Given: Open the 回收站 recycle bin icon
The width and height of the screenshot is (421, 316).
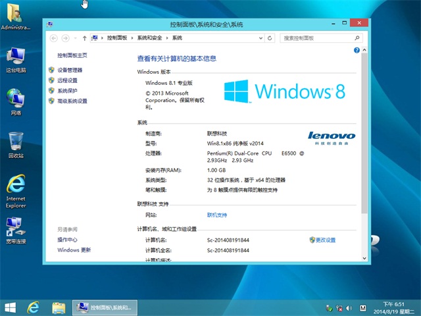Looking at the screenshot, I should 16,145.
